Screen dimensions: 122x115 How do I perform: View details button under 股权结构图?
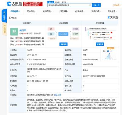point(100,44)
